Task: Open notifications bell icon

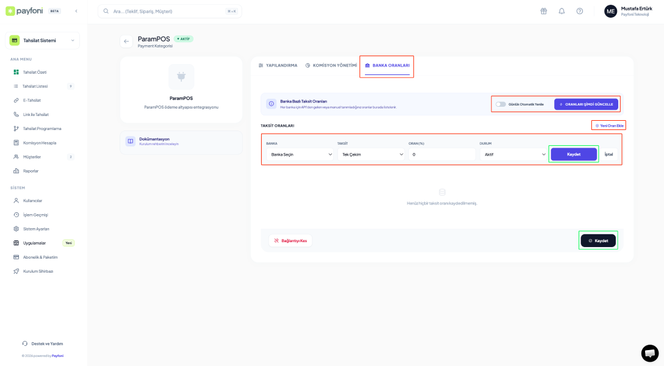Action: tap(561, 11)
